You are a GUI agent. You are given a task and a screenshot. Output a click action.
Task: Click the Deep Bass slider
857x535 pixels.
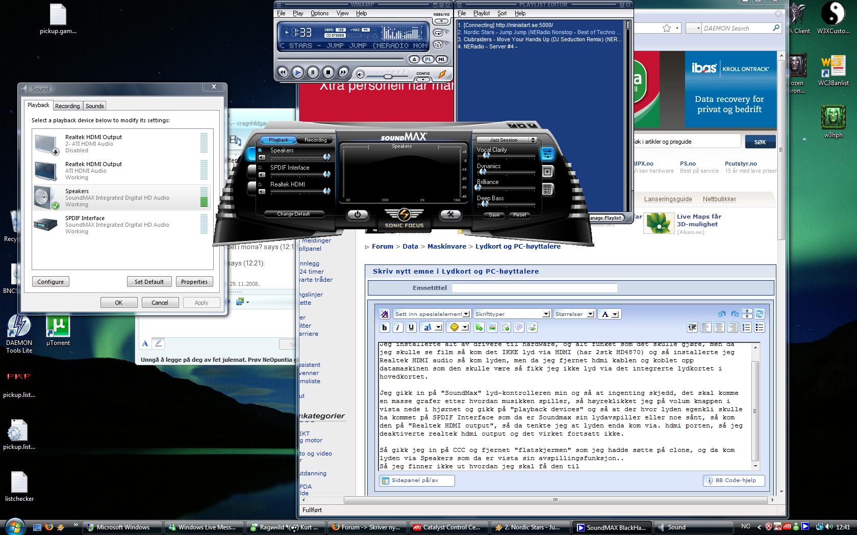506,204
